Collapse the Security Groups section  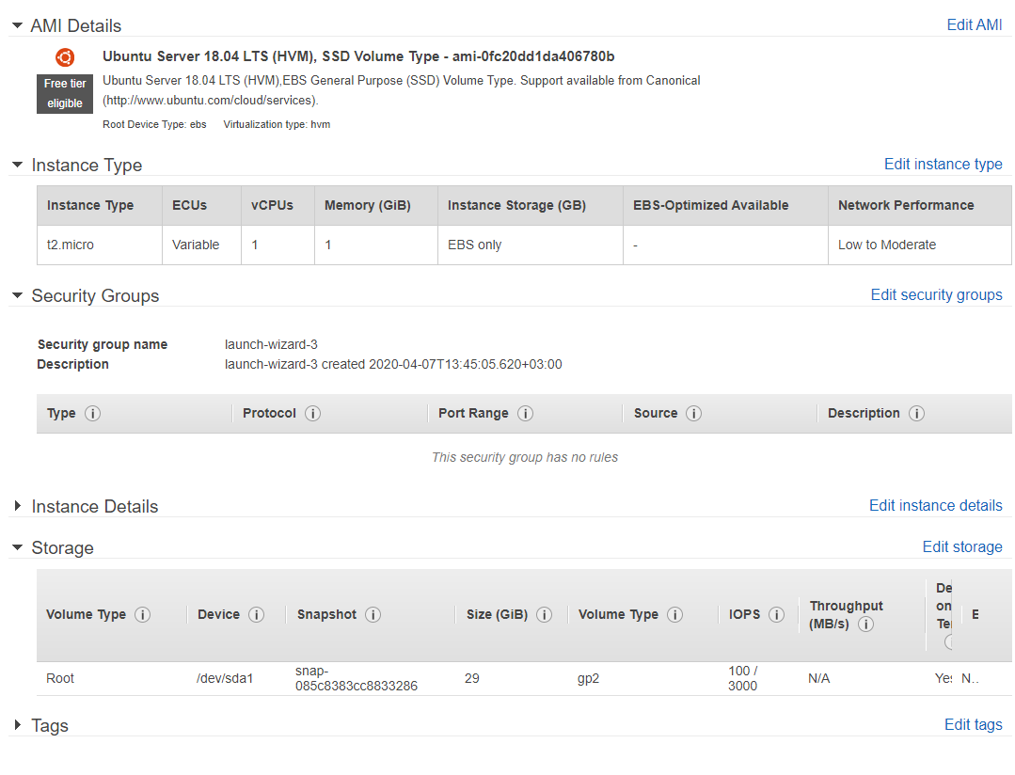coord(18,295)
